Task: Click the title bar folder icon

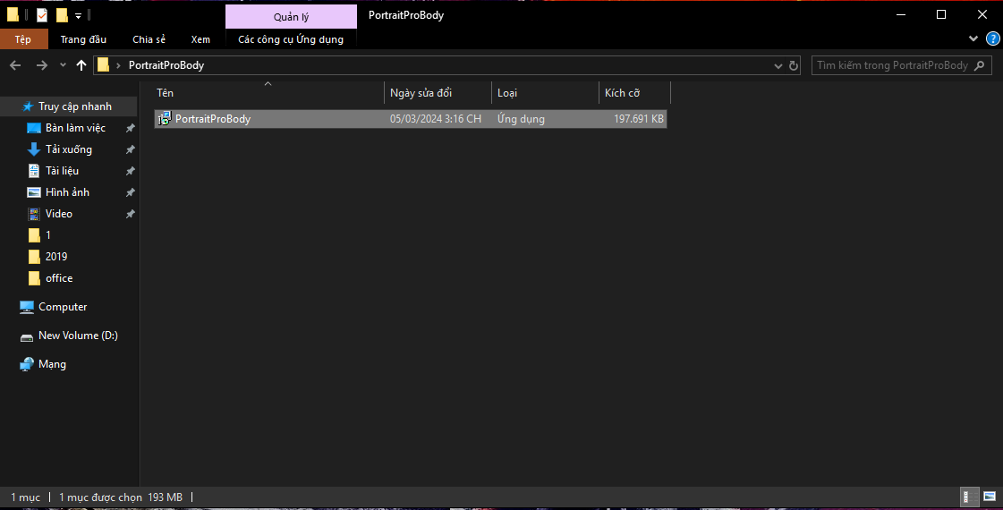Action: [x=13, y=14]
